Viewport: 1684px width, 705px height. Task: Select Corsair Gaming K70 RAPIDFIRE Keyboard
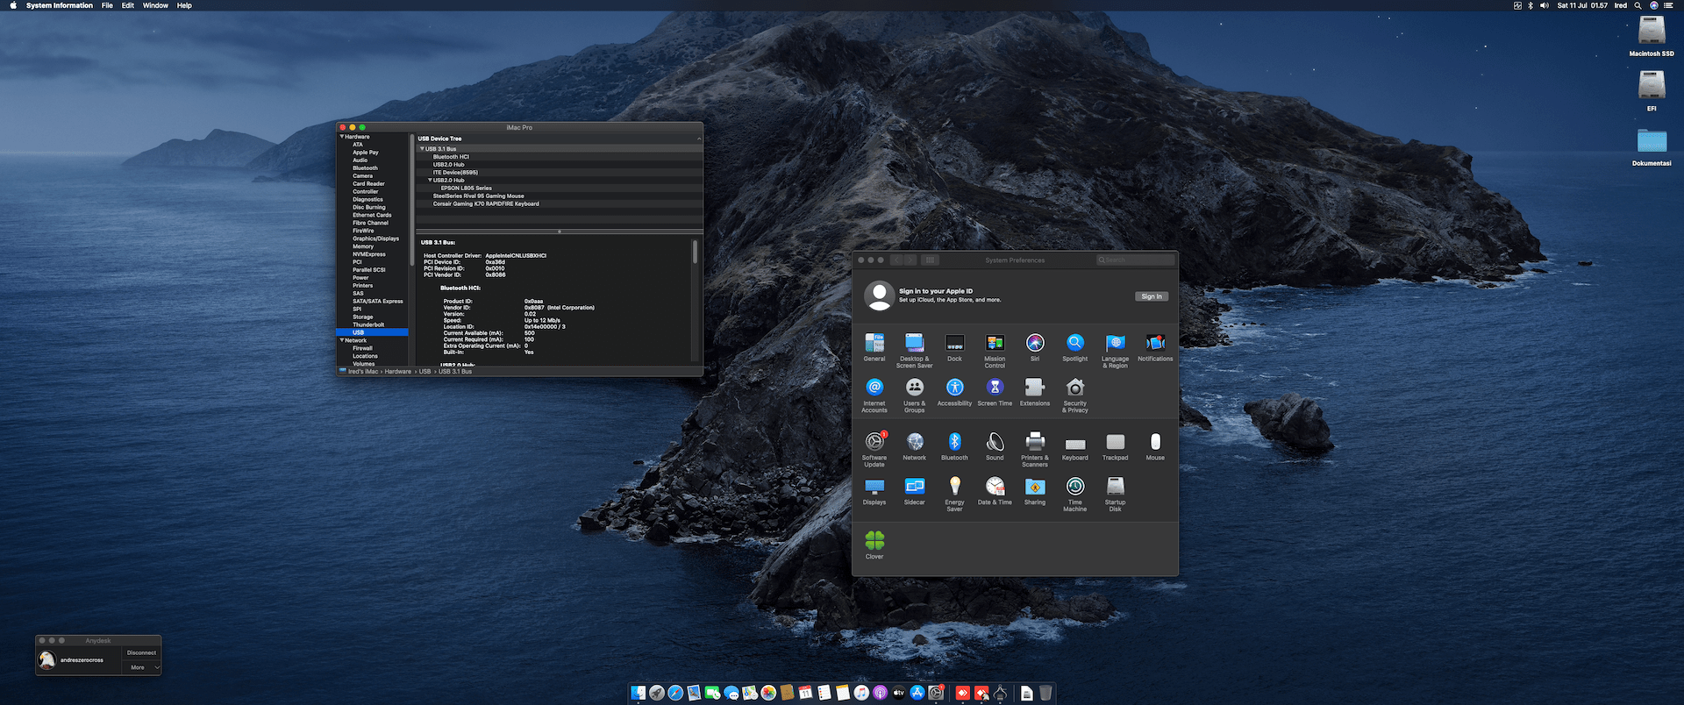tap(486, 204)
